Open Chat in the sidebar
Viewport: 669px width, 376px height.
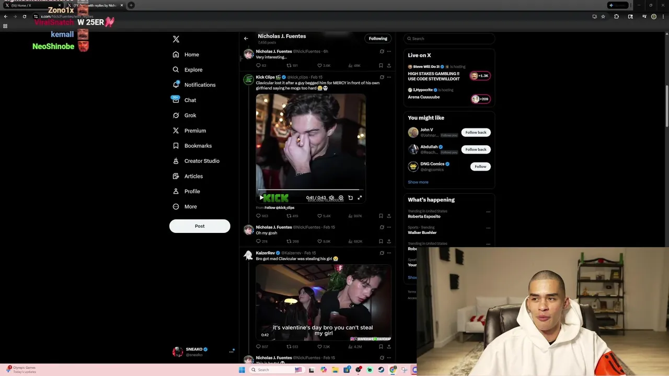pos(184,100)
